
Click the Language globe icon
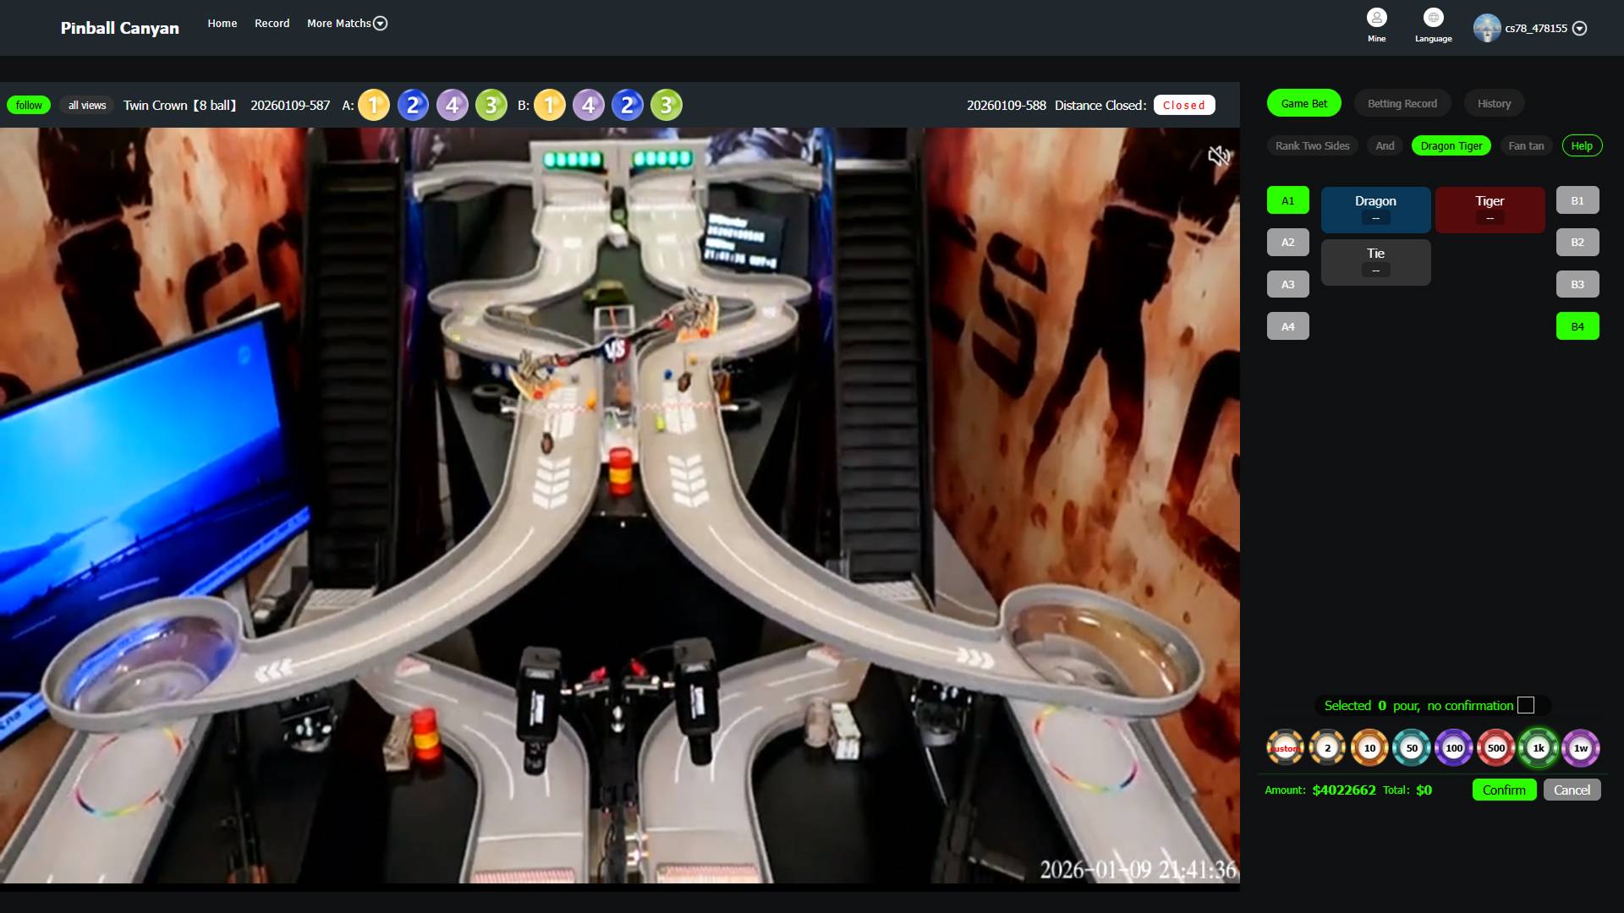click(1433, 19)
